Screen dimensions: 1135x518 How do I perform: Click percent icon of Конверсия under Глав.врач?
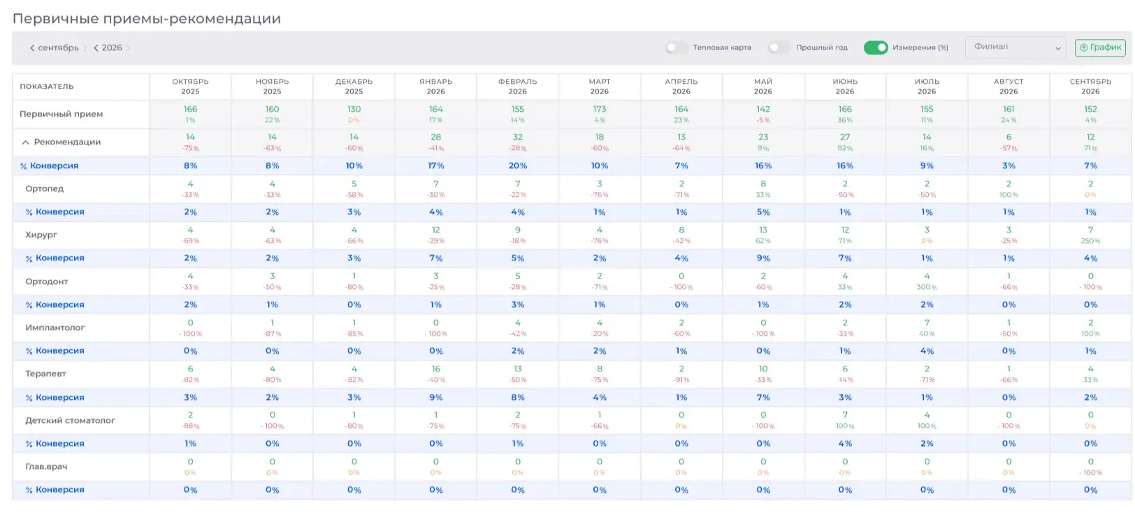(x=29, y=490)
